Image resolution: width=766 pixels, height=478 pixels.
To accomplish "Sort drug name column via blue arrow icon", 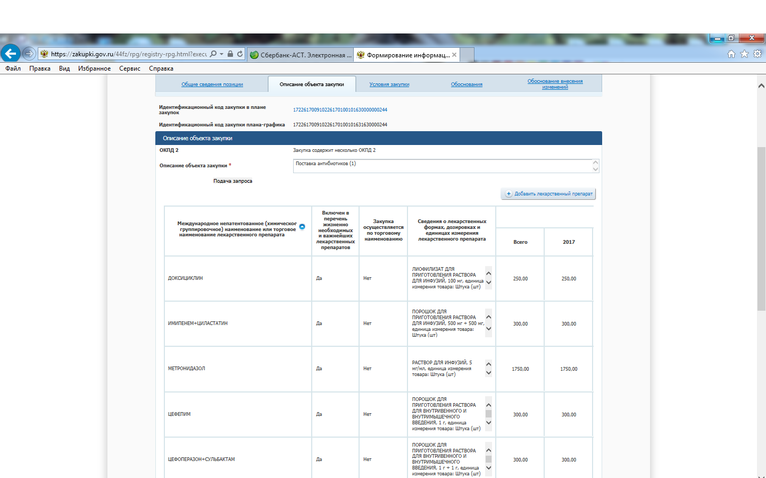I will 302,227.
